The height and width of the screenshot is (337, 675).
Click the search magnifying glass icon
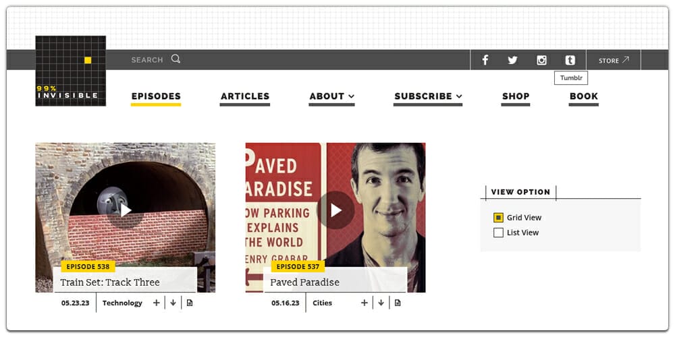point(175,59)
